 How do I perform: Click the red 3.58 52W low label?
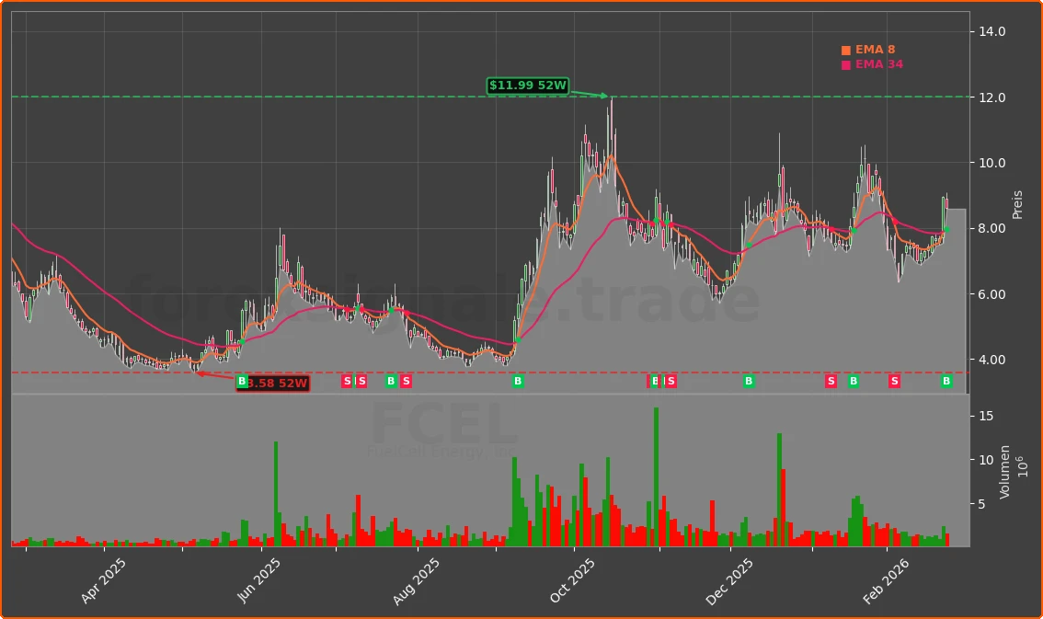273,384
